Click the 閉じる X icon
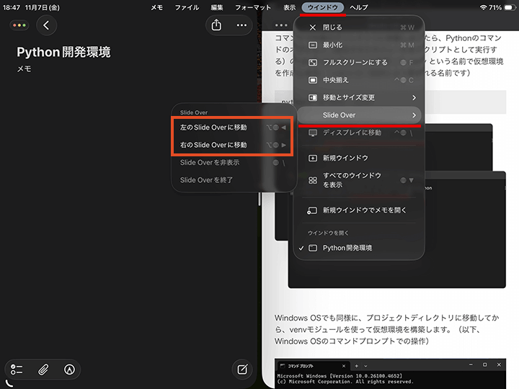519x389 pixels. [312, 27]
